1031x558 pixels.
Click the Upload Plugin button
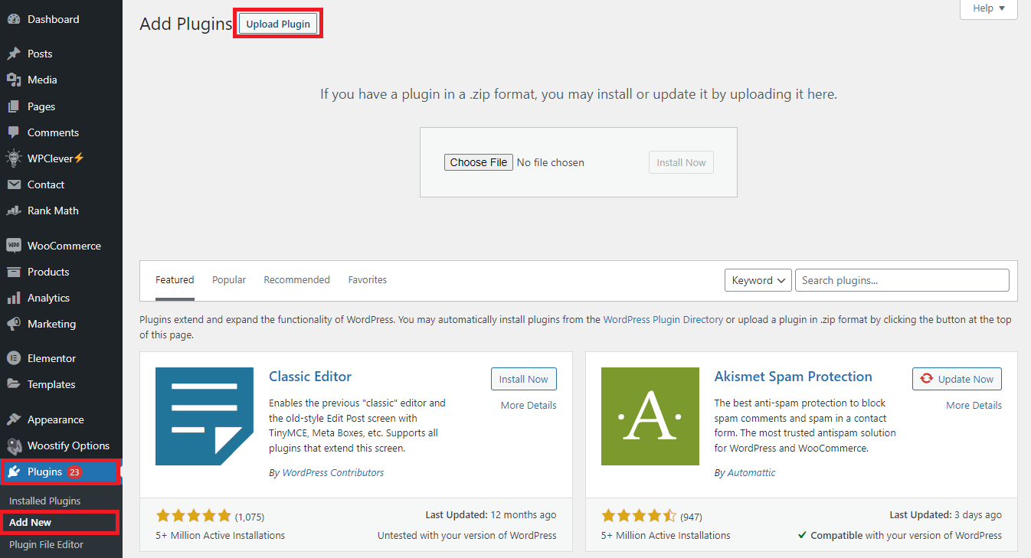coord(278,24)
